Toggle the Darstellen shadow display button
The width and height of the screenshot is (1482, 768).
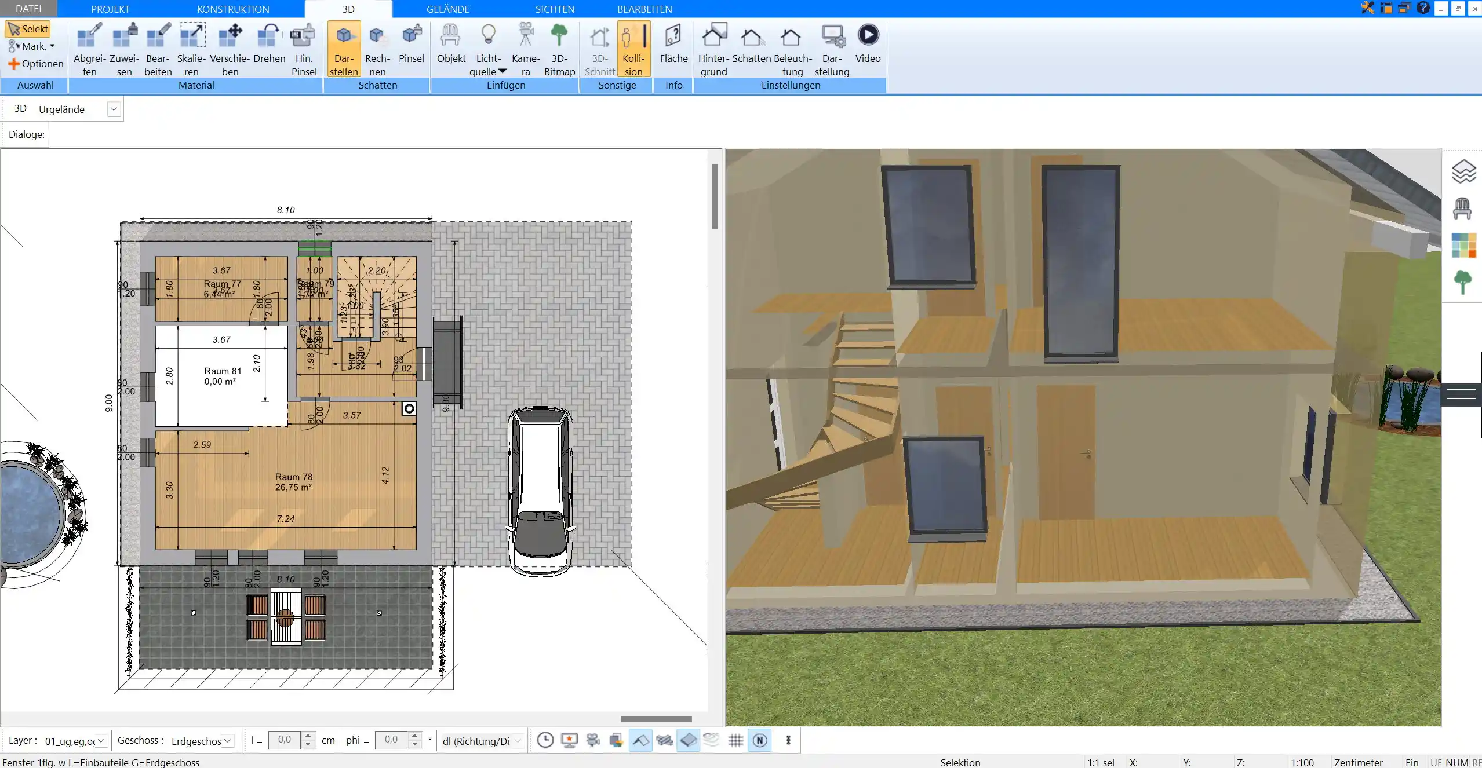tap(344, 49)
